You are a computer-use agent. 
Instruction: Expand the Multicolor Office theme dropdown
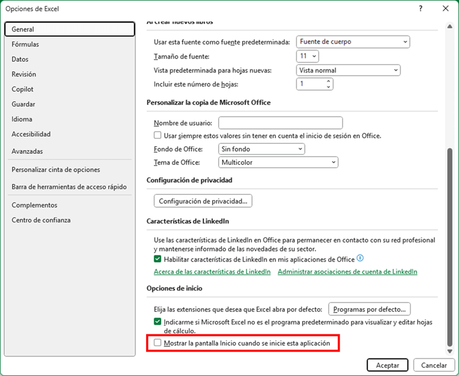(x=278, y=162)
